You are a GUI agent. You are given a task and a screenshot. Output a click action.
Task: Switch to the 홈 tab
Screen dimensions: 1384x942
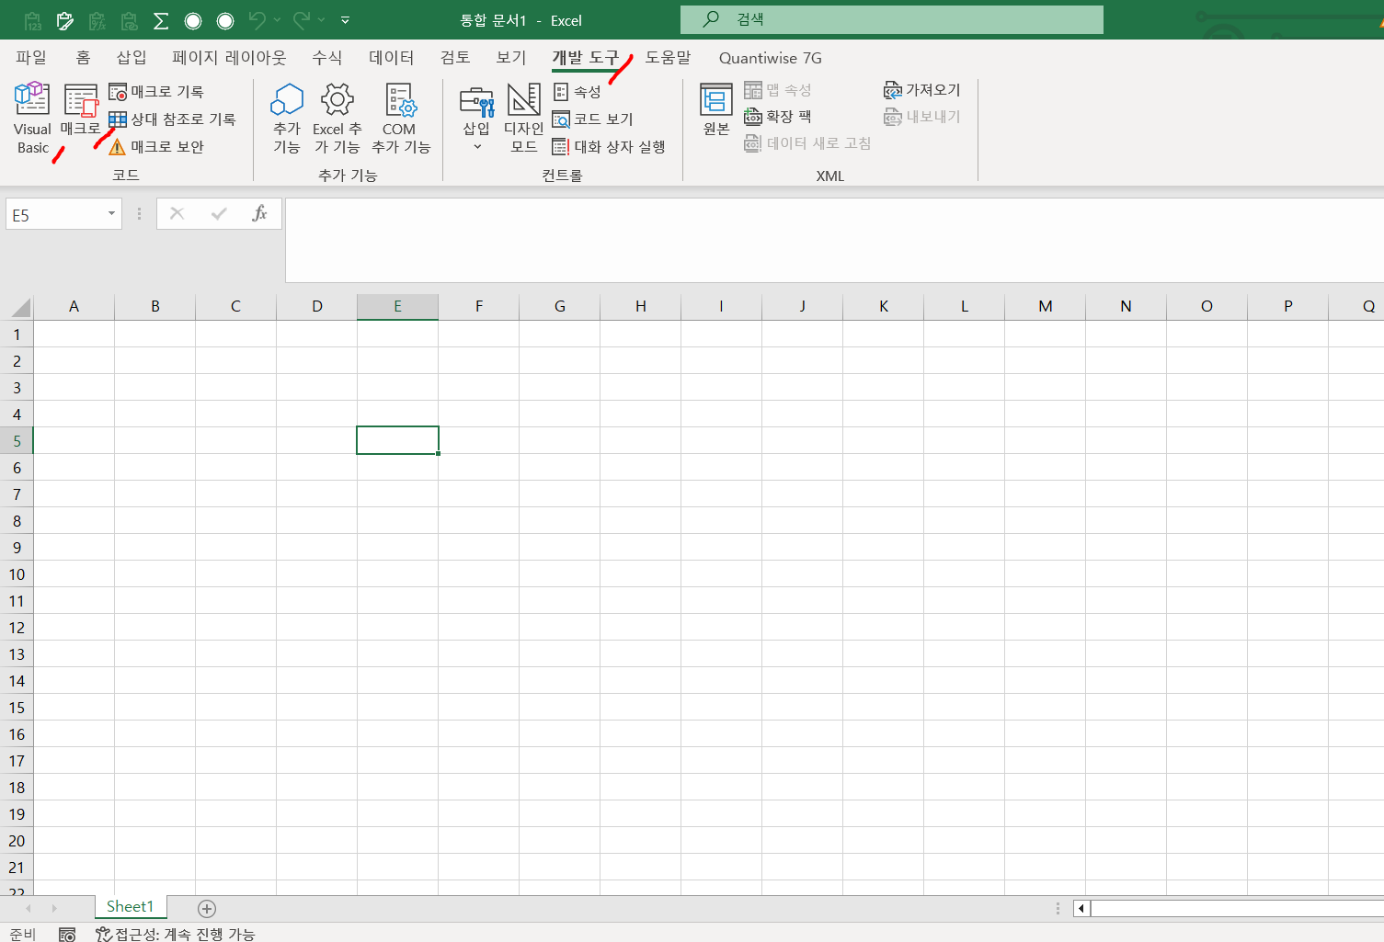coord(83,58)
